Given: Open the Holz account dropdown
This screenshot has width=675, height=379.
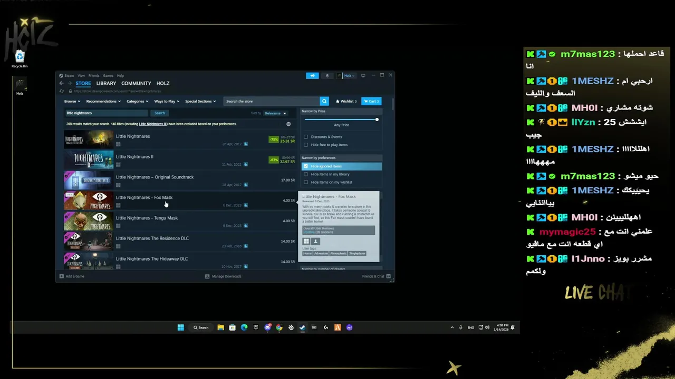Looking at the screenshot, I should tap(346, 75).
